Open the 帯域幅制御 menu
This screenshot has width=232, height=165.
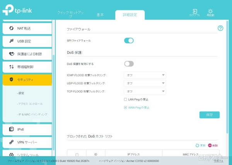[27, 67]
